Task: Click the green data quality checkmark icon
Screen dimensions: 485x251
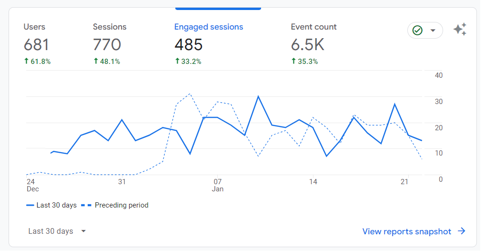Action: tap(417, 31)
